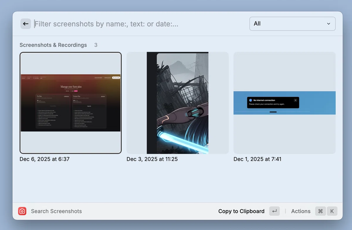Click the K key shortcut icon
This screenshot has height=230, width=352.
click(x=332, y=211)
